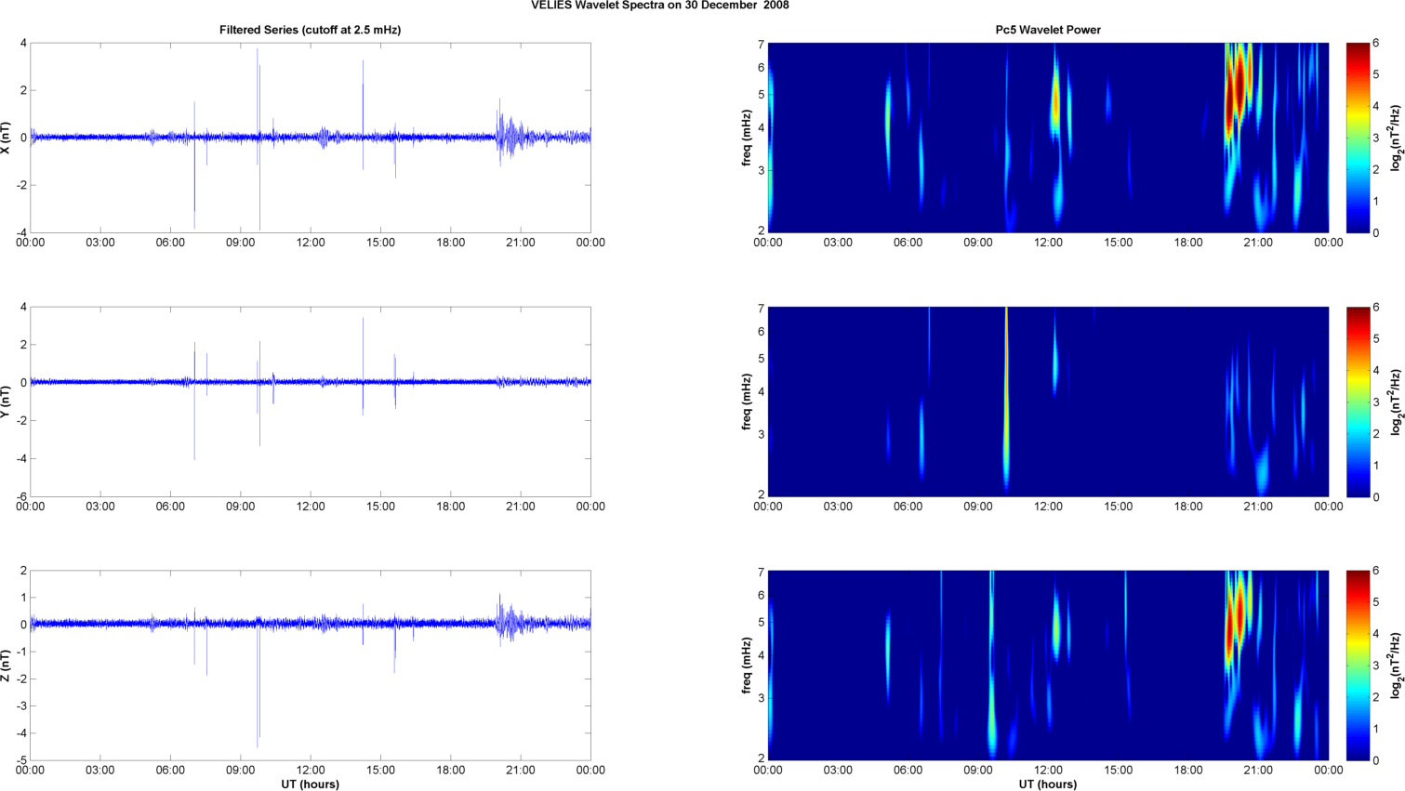Click the "Y (nT)" axis label
This screenshot has width=1405, height=791.
tap(7, 402)
